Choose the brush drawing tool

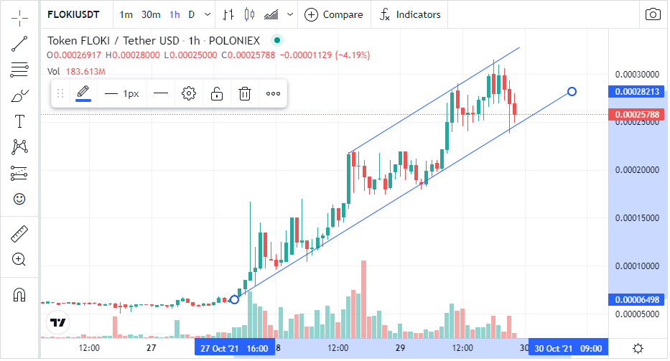pyautogui.click(x=19, y=95)
